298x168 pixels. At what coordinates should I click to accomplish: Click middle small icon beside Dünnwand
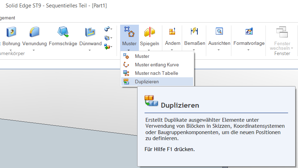(x=107, y=38)
